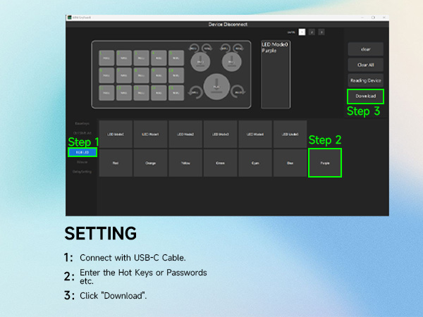Close the keyboard configuration window
This screenshot has height=317, width=423.
point(384,18)
